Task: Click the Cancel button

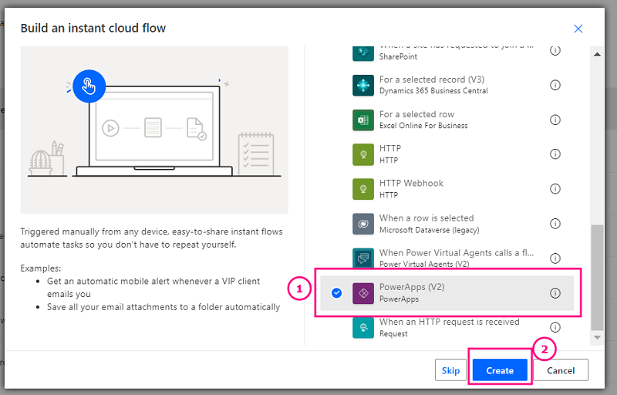Action: coord(561,370)
